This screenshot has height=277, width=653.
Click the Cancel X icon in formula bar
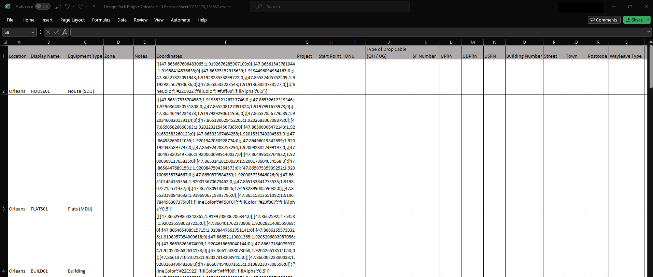tap(48, 32)
